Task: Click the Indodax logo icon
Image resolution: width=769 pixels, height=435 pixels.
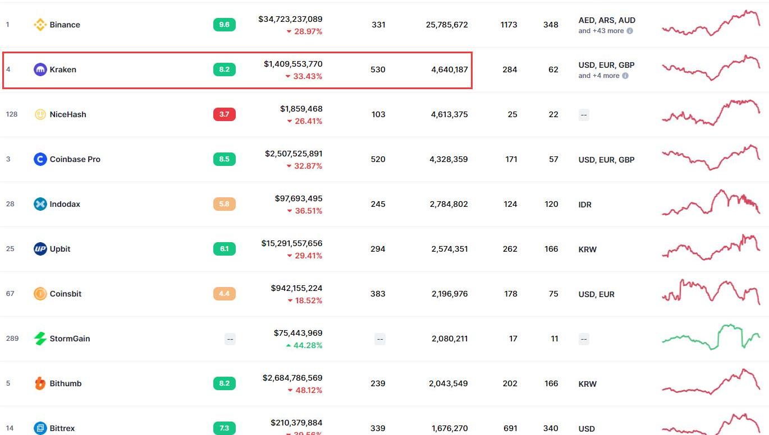Action: pos(40,204)
